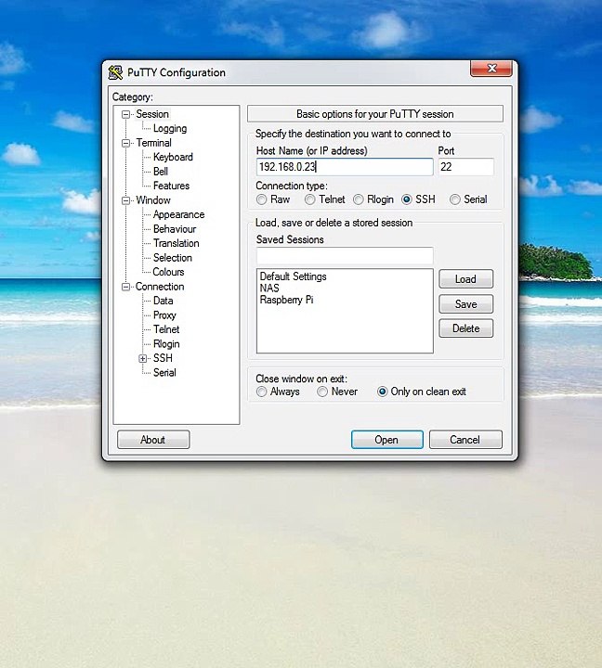Open the Proxy settings category

164,315
